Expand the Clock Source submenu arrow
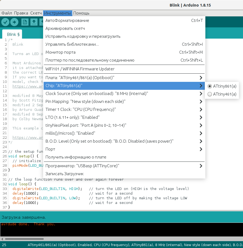The image size is (243, 248). click(x=201, y=94)
